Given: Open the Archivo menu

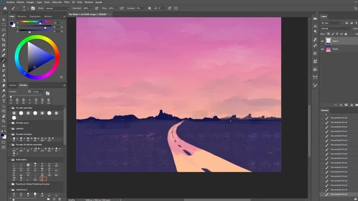Looking at the screenshot, I should 10,2.
